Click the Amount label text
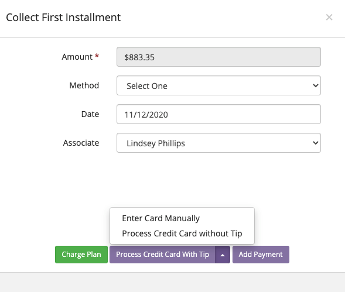The height and width of the screenshot is (292, 345). tap(77, 57)
